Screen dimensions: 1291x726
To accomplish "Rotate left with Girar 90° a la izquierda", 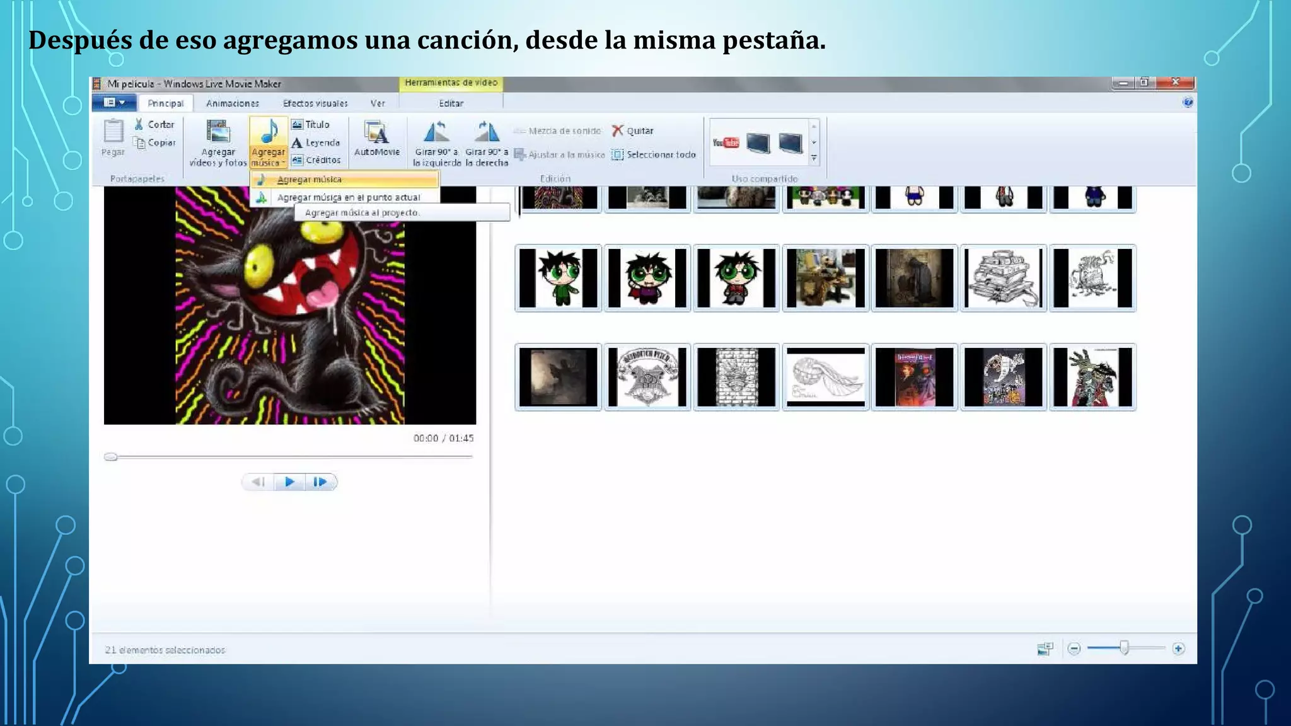I will (x=436, y=132).
